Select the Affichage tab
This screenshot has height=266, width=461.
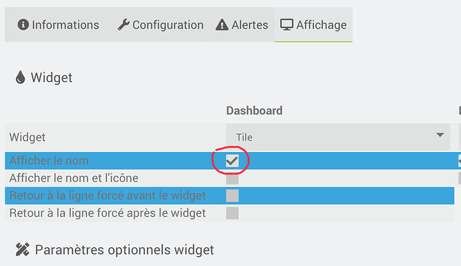313,25
